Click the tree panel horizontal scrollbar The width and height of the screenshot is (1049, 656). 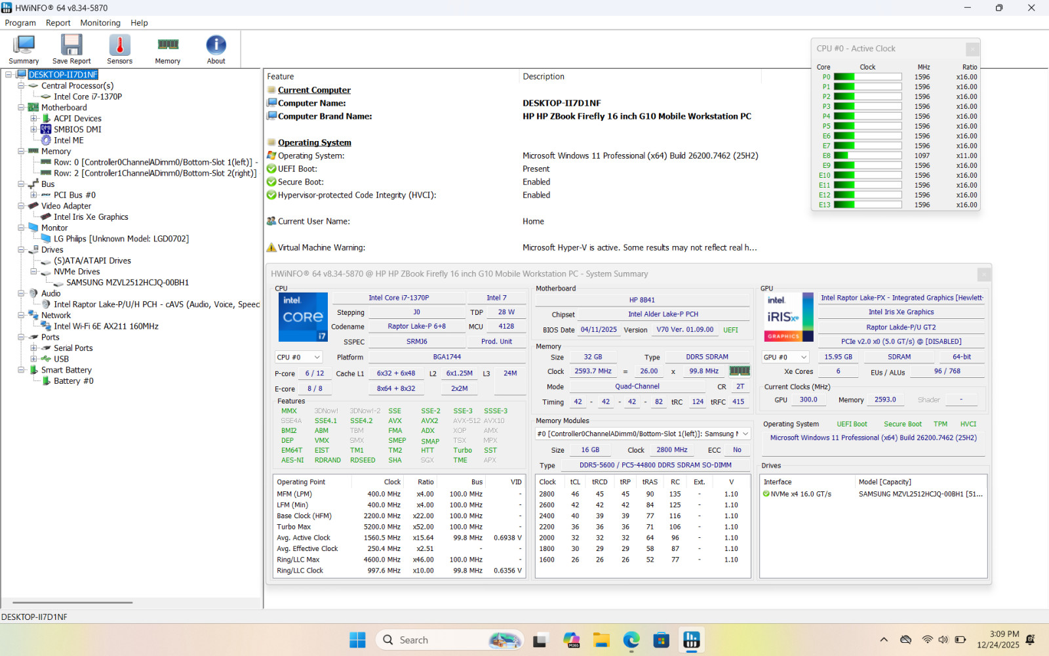tap(73, 602)
